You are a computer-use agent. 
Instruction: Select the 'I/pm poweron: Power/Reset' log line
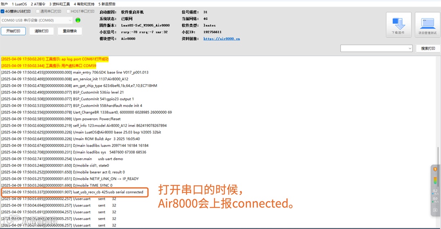pos(61,119)
